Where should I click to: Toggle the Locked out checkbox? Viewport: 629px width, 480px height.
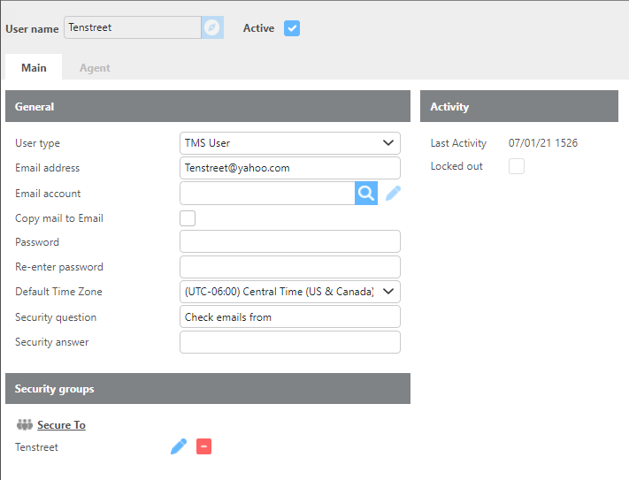click(x=517, y=166)
